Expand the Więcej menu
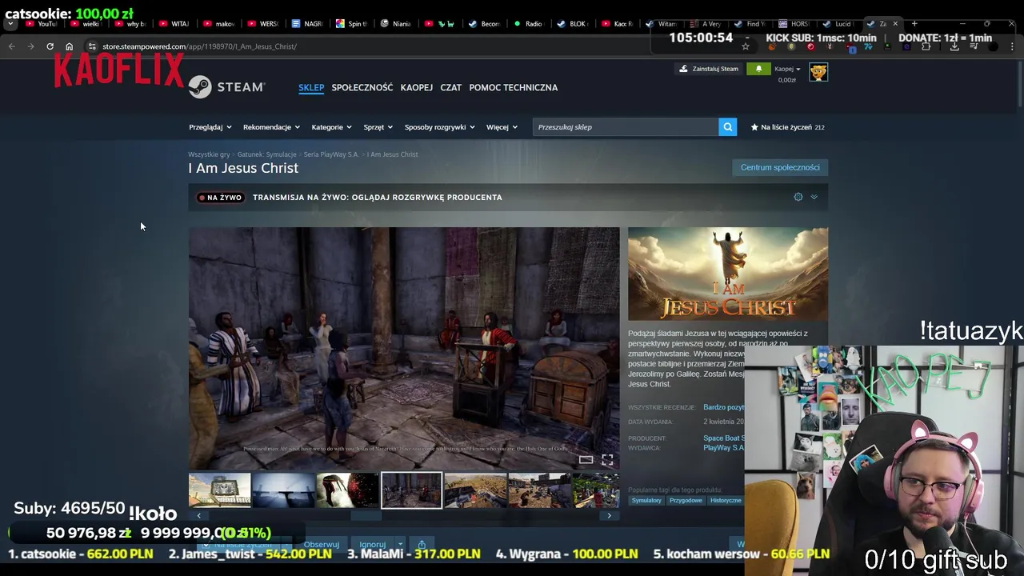Screen dimensions: 1024x576 click(x=502, y=127)
